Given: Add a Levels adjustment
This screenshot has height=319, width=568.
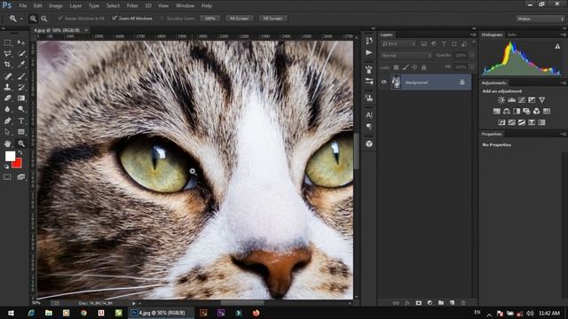Looking at the screenshot, I should [511, 100].
